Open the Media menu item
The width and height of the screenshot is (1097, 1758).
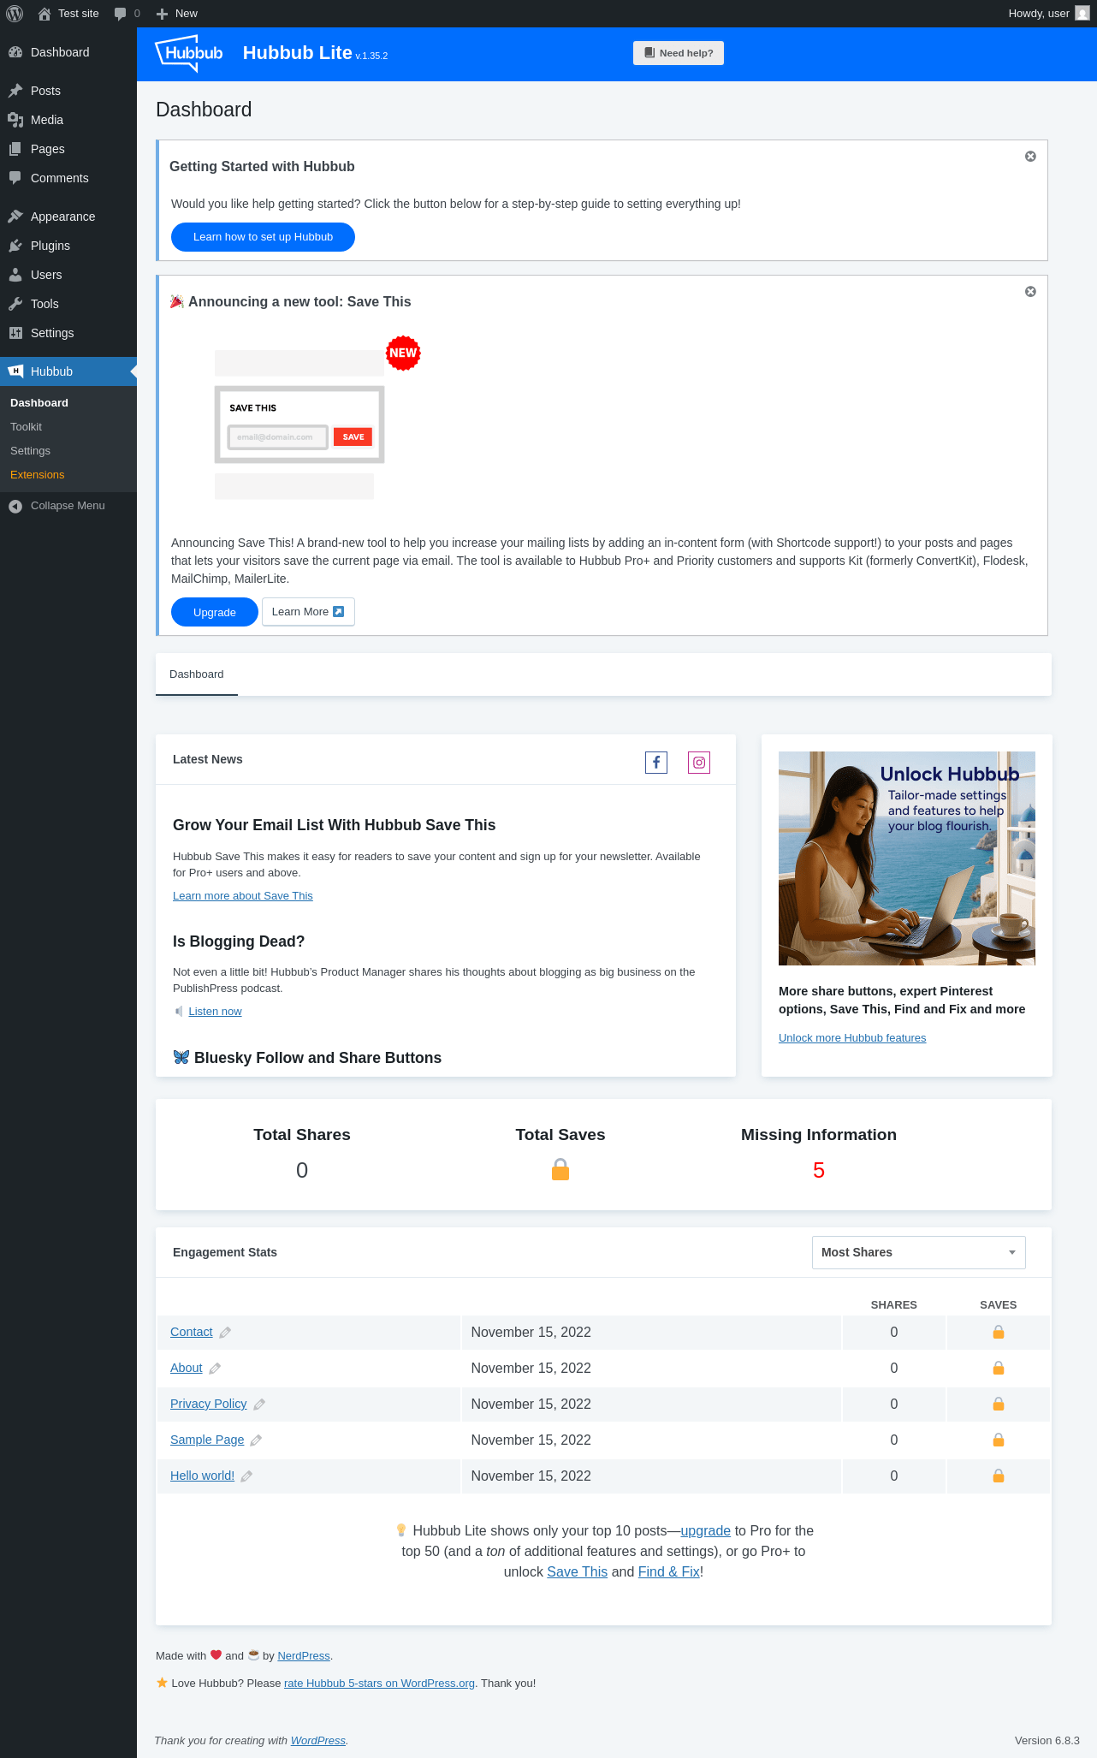(68, 120)
